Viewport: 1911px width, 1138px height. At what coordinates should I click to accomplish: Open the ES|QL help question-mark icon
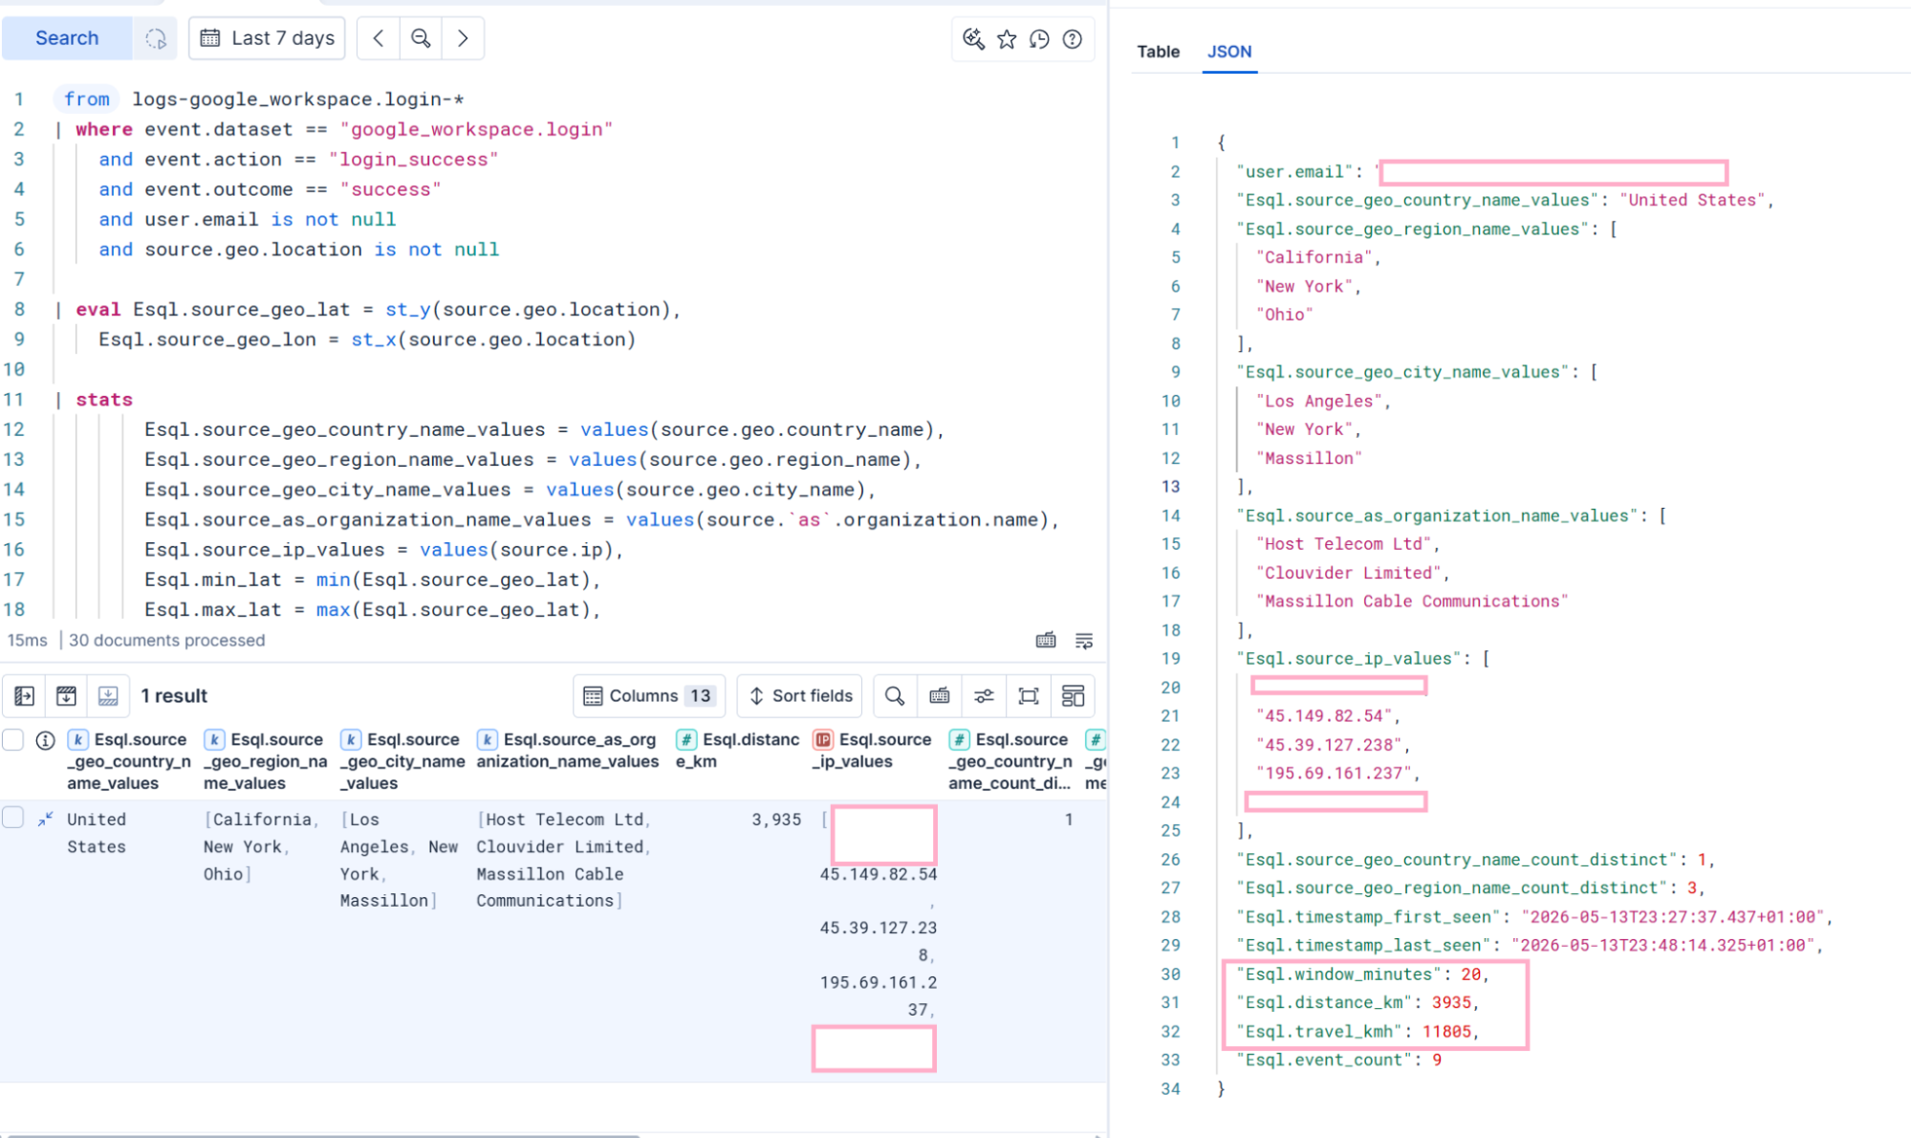click(x=1073, y=39)
